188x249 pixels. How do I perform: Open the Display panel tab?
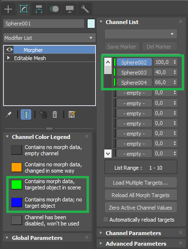pyautogui.click(x=70, y=9)
